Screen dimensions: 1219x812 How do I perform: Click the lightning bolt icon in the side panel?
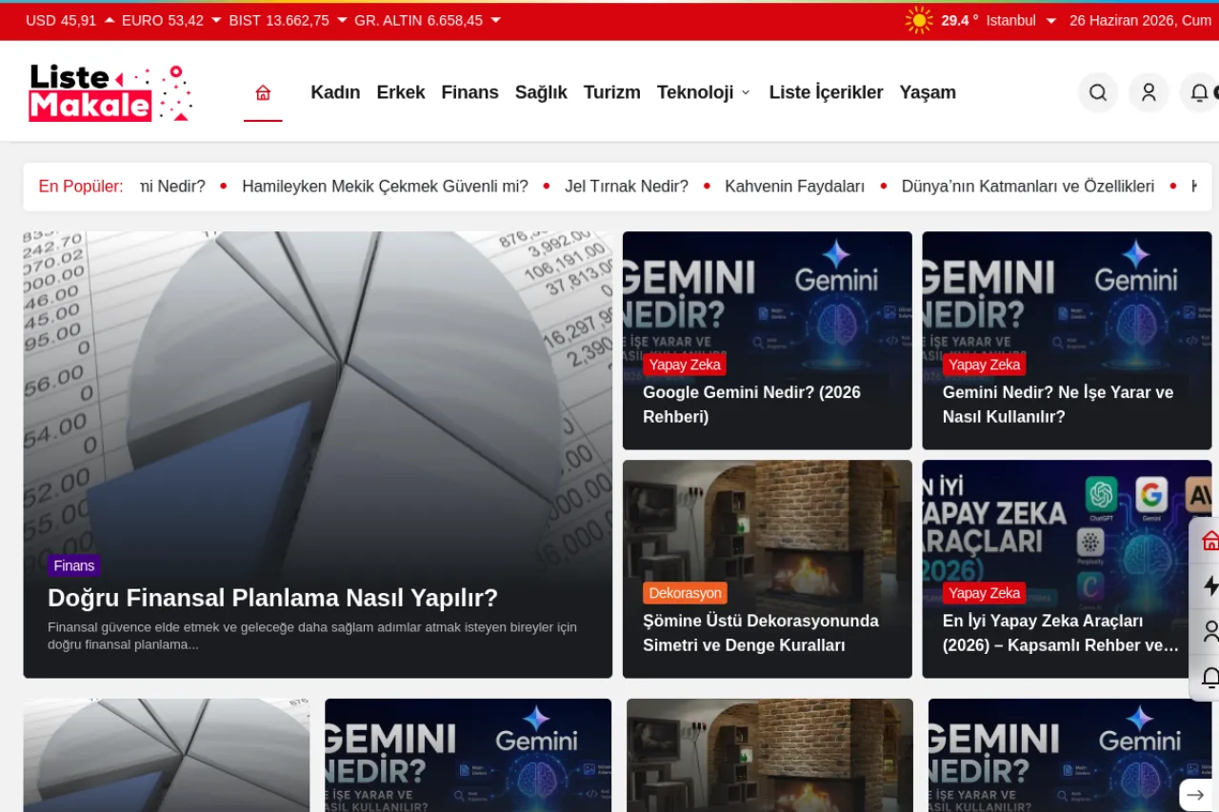1210,585
